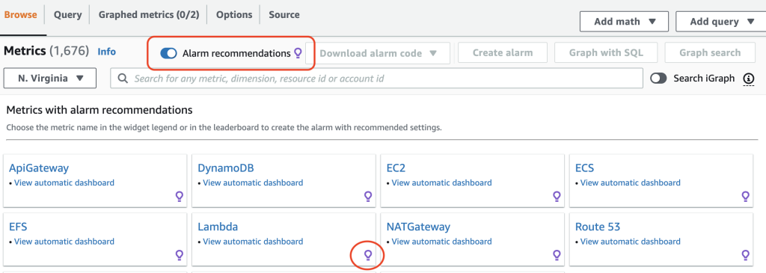Enable the Search iGraph toggle

(x=658, y=79)
